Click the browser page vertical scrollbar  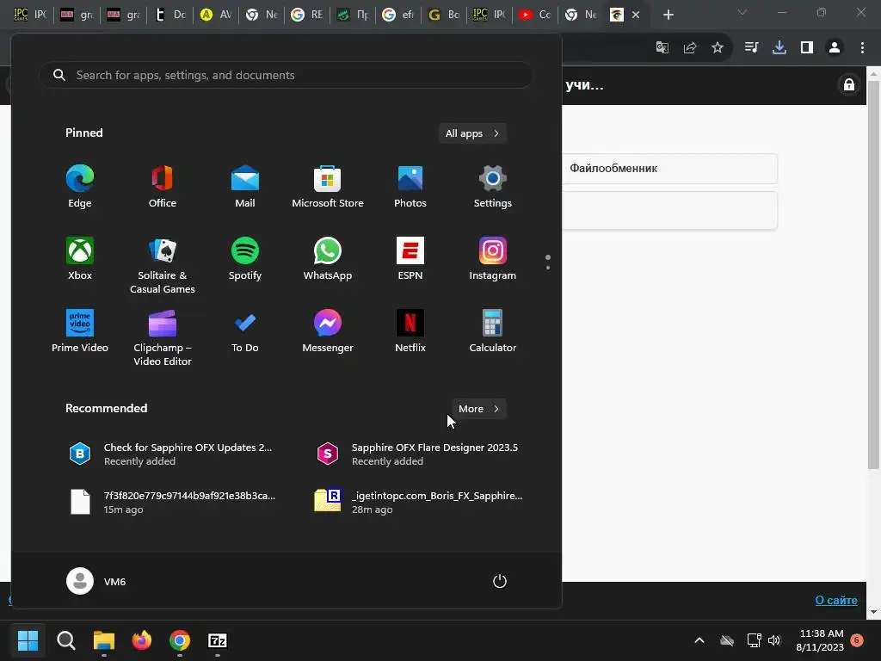tap(873, 274)
